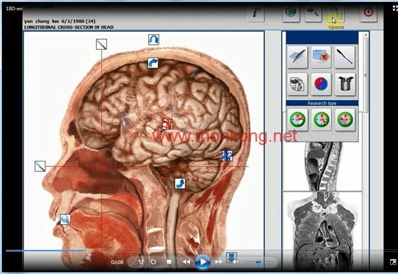The width and height of the screenshot is (398, 274).
Task: Select the scalpel tool icon in the panel
Action: pos(345,57)
